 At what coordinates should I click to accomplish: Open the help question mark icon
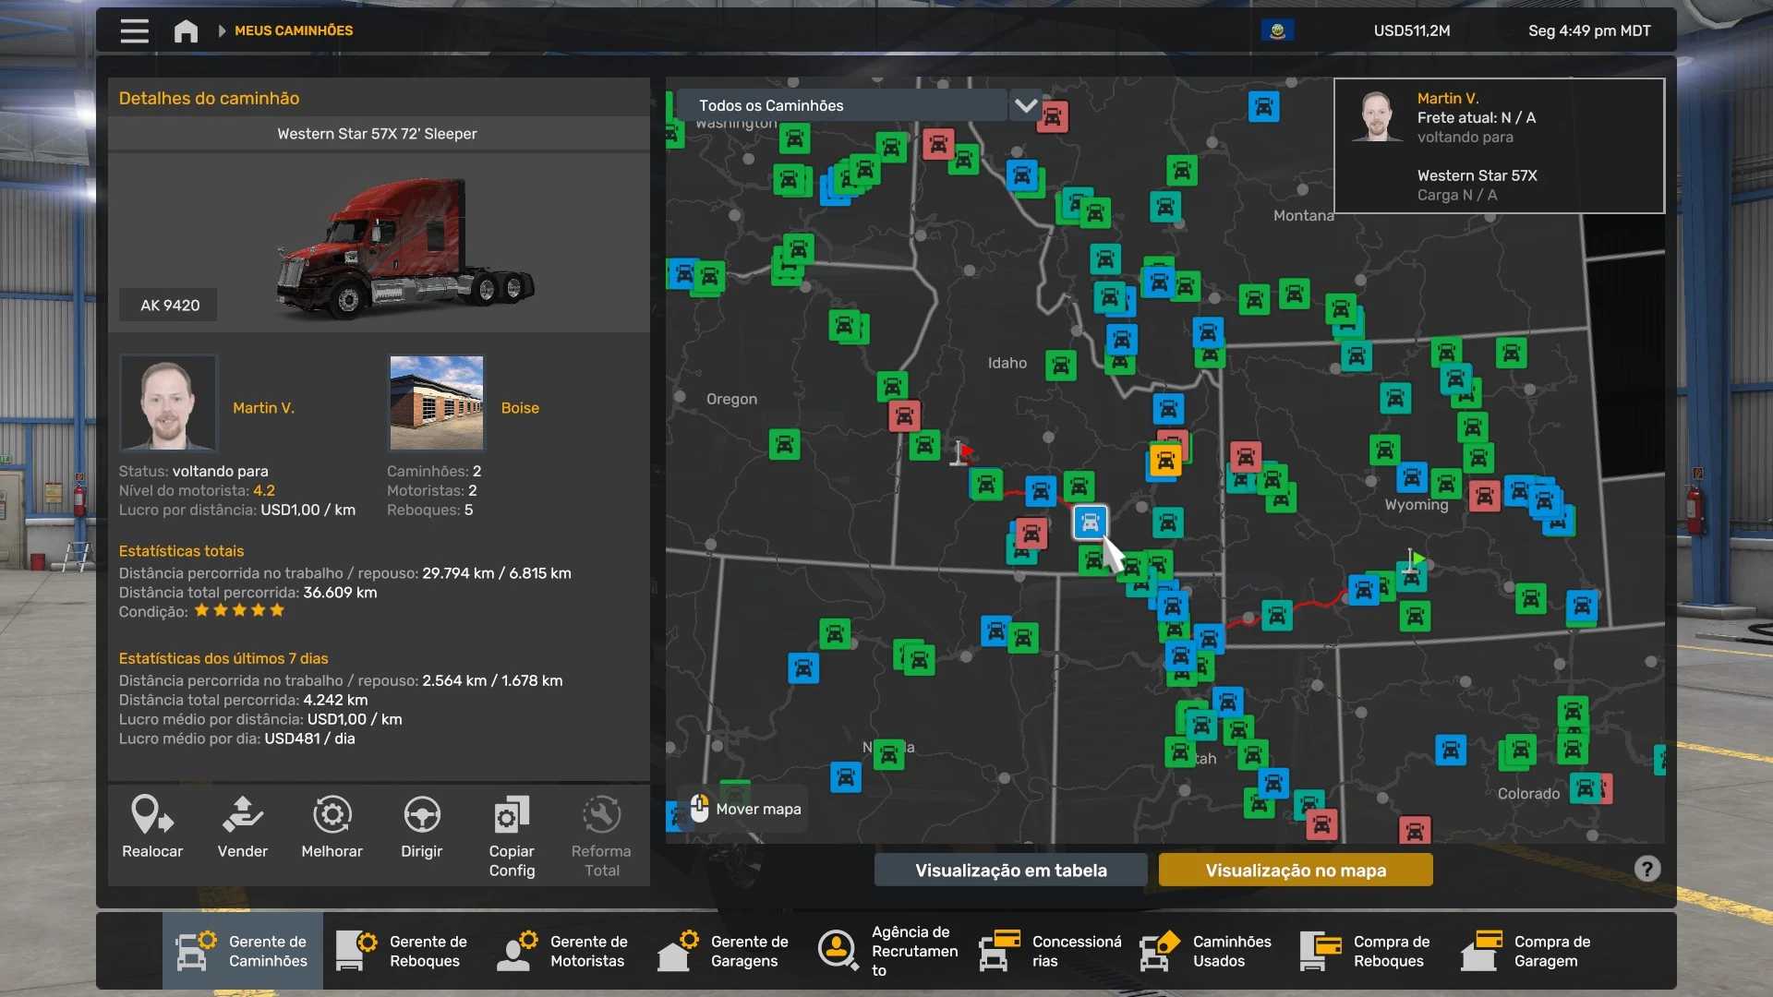point(1646,869)
